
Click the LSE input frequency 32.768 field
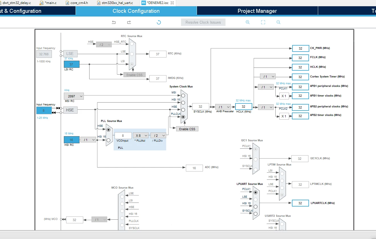pos(44,54)
